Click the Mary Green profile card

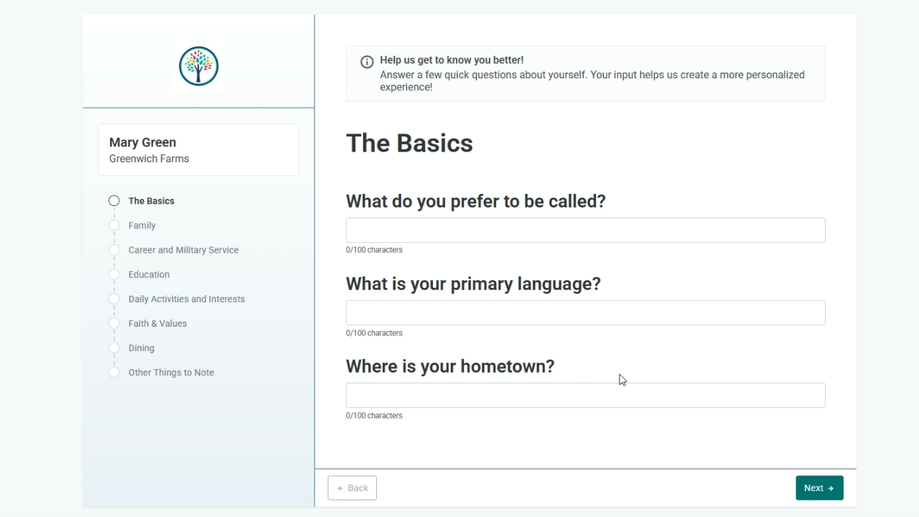pyautogui.click(x=198, y=149)
